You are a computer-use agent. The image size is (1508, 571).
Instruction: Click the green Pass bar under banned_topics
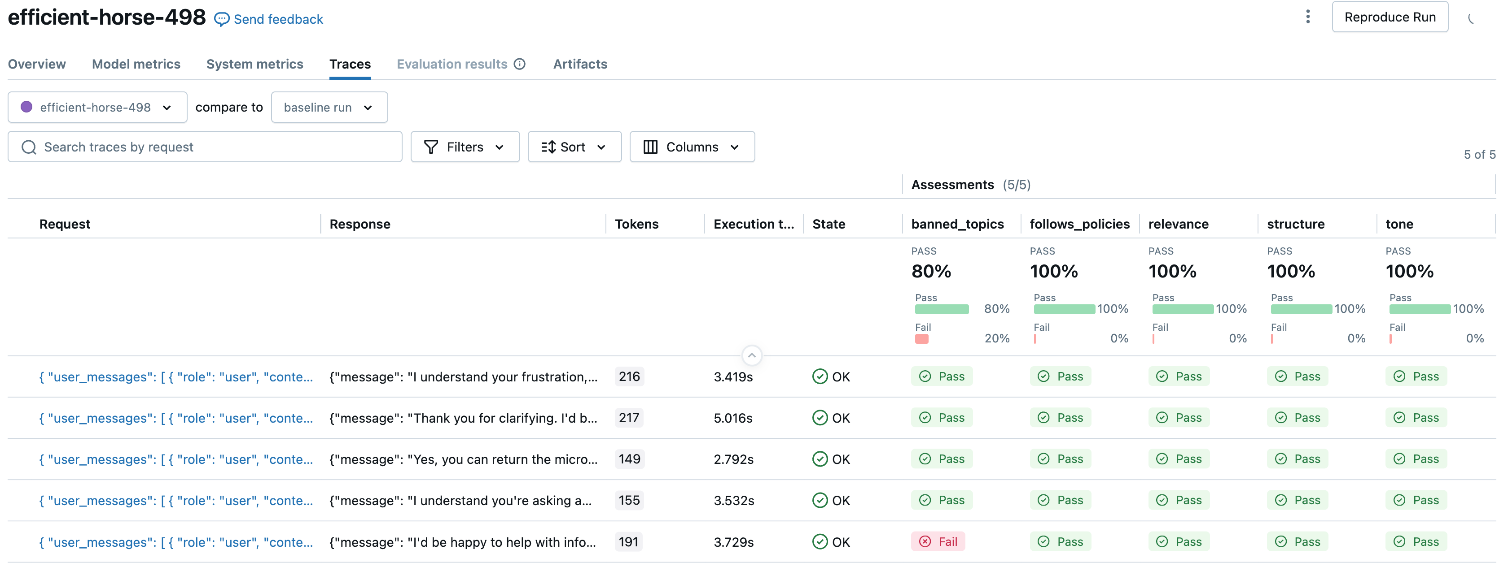[941, 309]
